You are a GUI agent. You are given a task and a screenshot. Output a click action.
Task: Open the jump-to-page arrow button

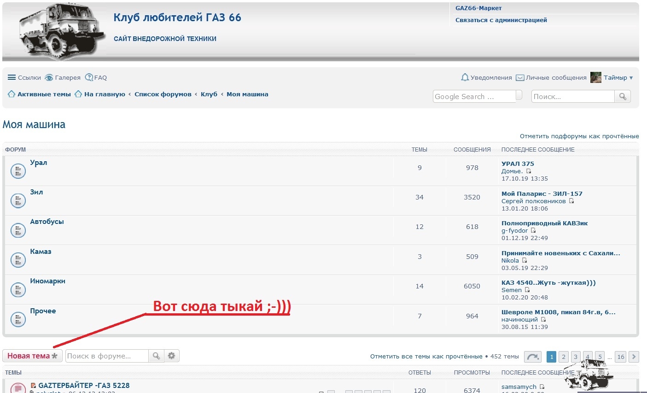(x=533, y=357)
